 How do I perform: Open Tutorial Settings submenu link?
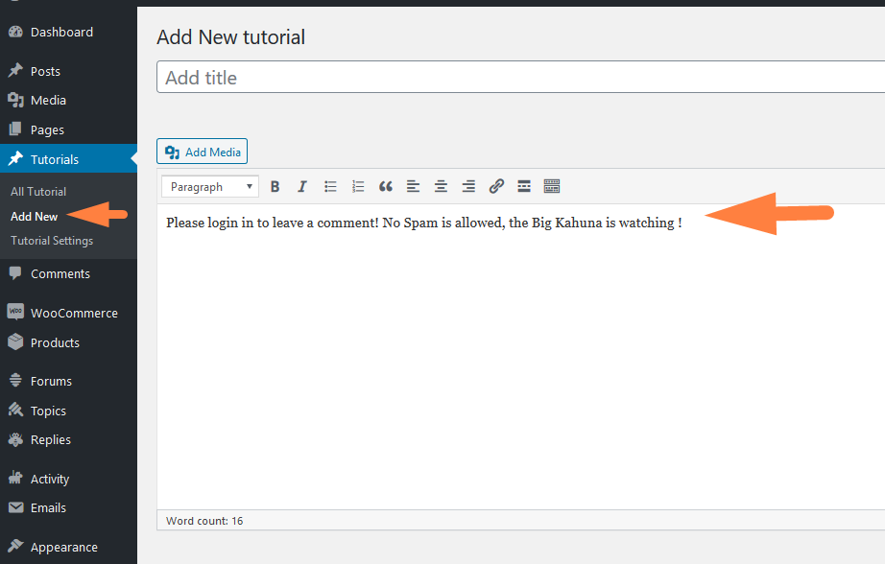coord(52,241)
